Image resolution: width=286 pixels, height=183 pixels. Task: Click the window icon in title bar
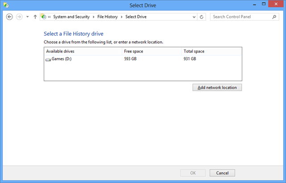pos(5,5)
